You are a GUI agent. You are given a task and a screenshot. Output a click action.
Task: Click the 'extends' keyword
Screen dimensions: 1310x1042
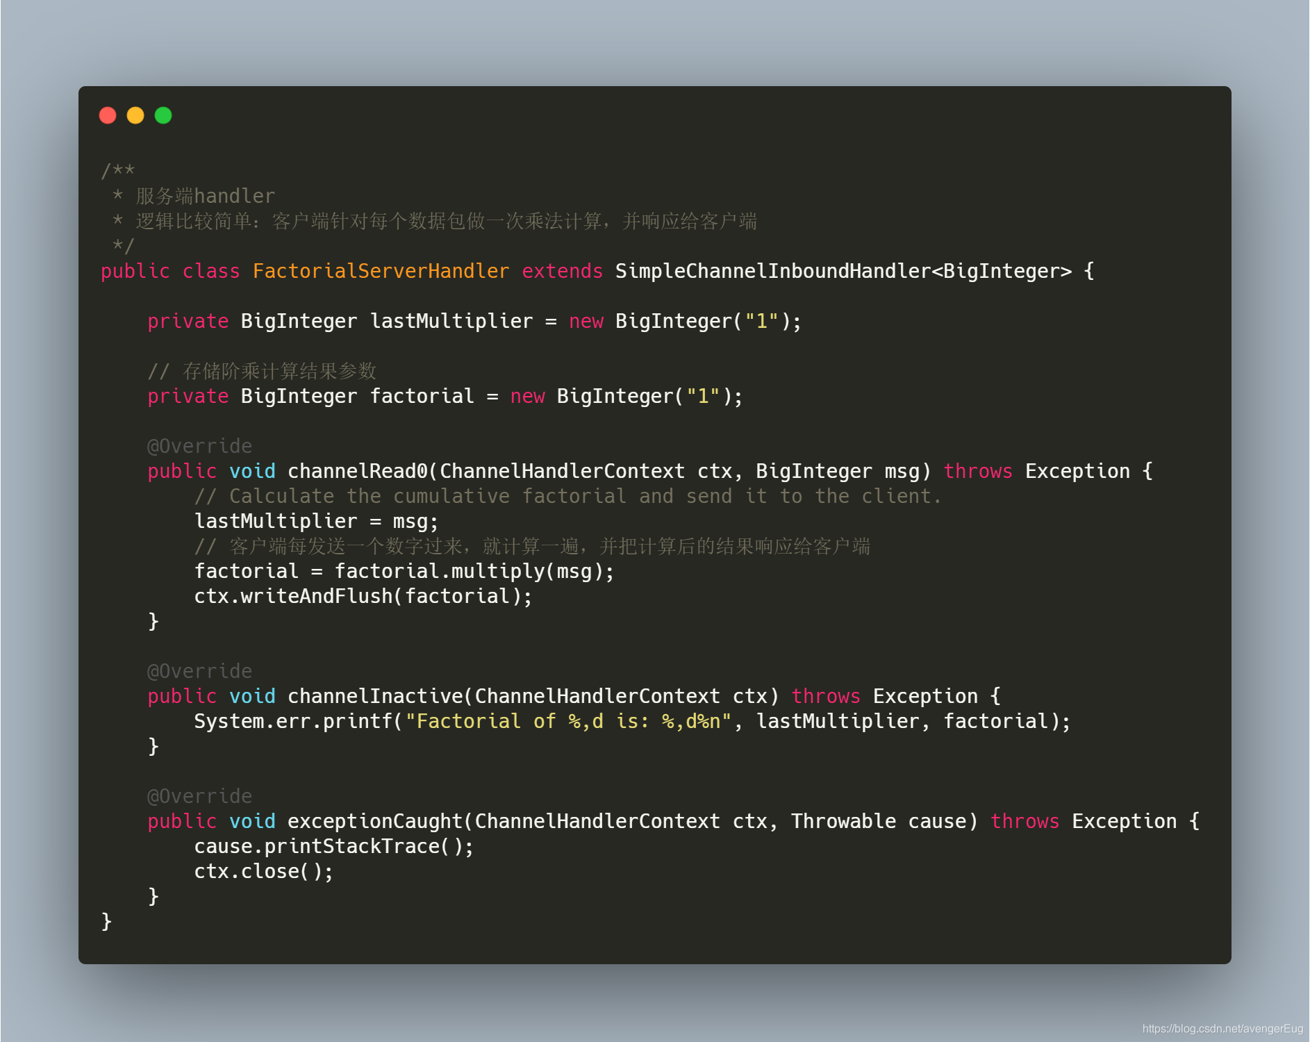[x=562, y=271]
